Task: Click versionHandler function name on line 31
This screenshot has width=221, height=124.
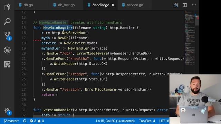Action: pyautogui.click(x=58, y=110)
